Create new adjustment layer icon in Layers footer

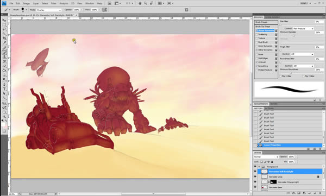click(x=304, y=193)
